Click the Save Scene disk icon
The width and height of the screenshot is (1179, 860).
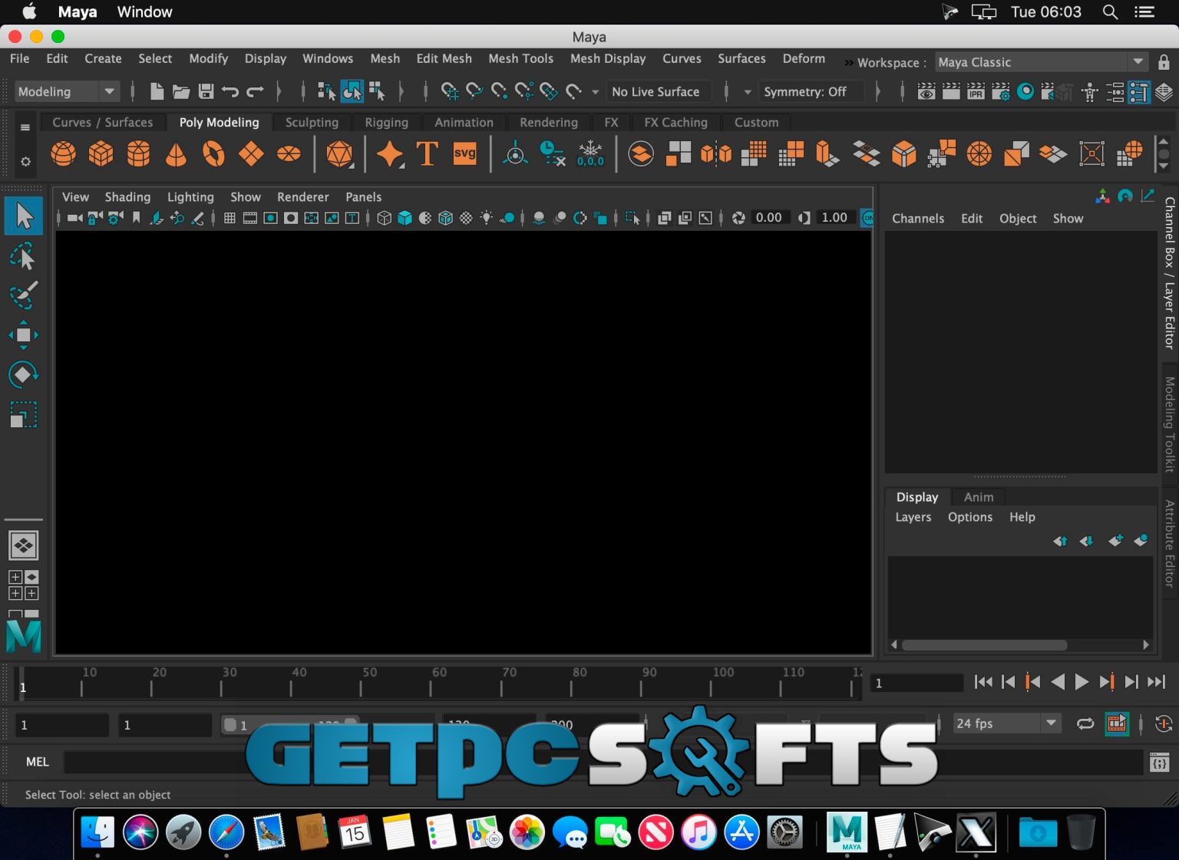click(206, 91)
